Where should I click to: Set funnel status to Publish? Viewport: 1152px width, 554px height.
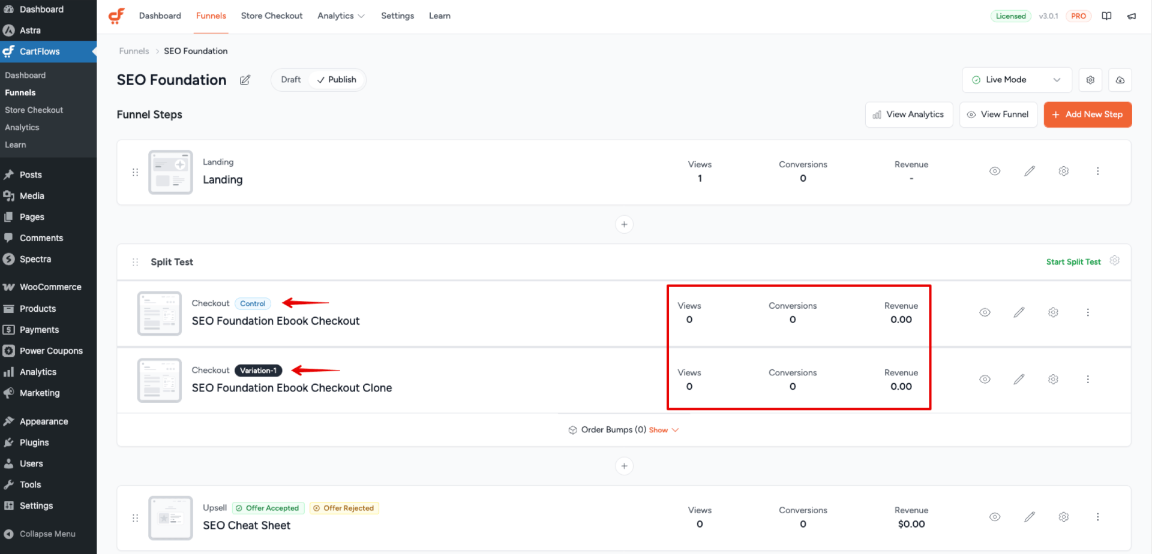click(337, 80)
